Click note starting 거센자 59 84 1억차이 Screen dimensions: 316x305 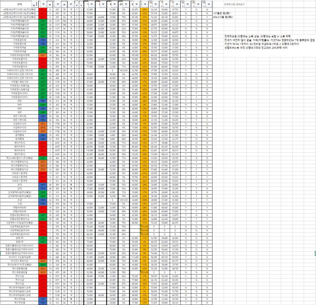click(x=262, y=44)
